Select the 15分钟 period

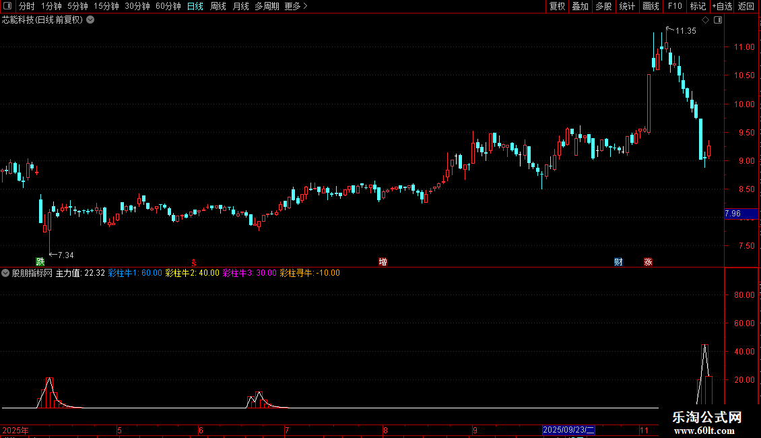[106, 6]
